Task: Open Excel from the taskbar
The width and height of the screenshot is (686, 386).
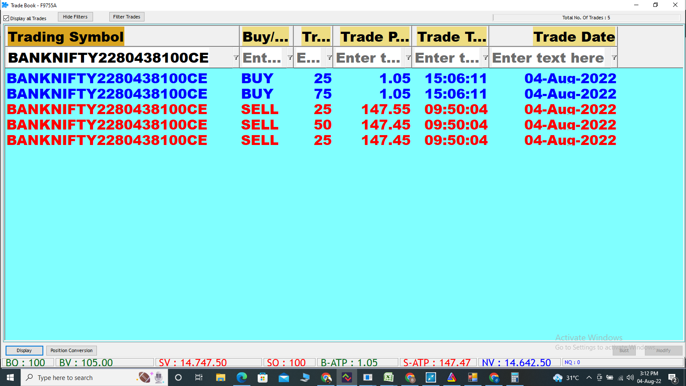Action: pyautogui.click(x=388, y=377)
